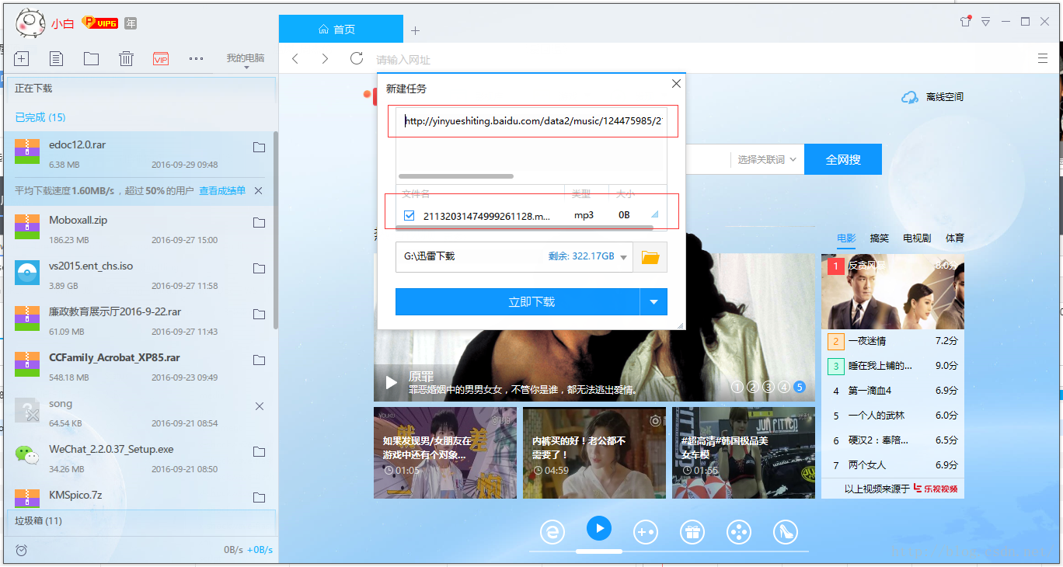This screenshot has height=567, width=1063.
Task: Open a new tab with plus
Action: pyautogui.click(x=415, y=30)
